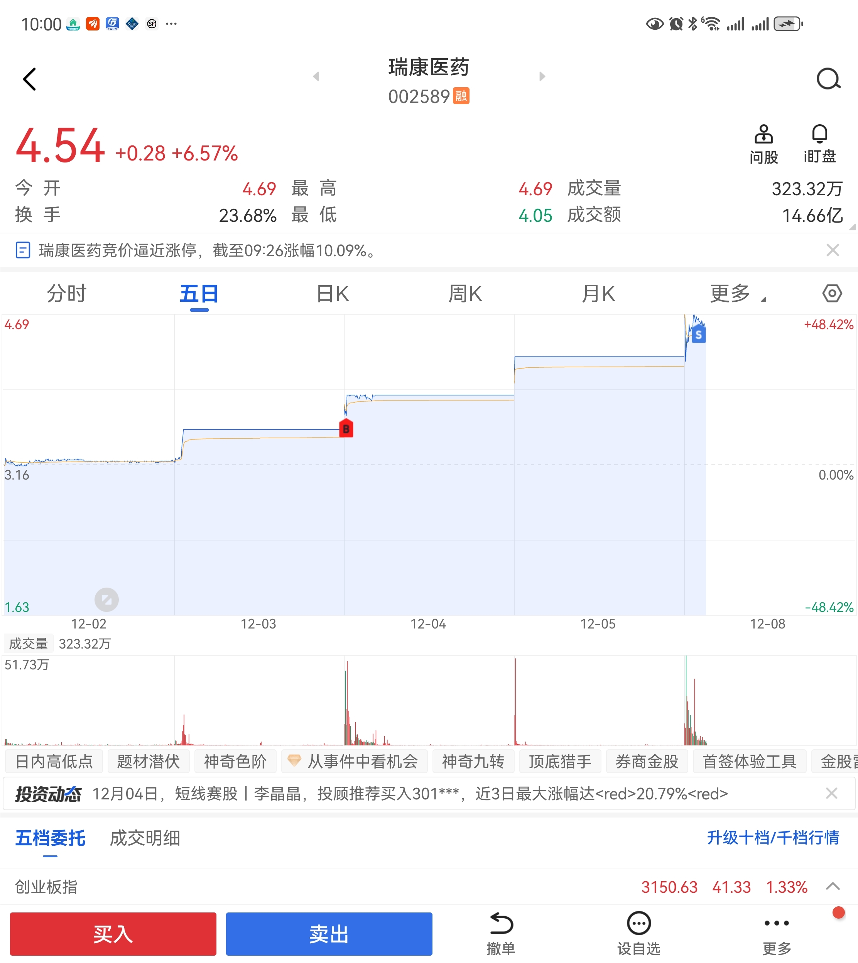The width and height of the screenshot is (858, 963).
Task: Tap the back arrow icon
Action: 30,79
